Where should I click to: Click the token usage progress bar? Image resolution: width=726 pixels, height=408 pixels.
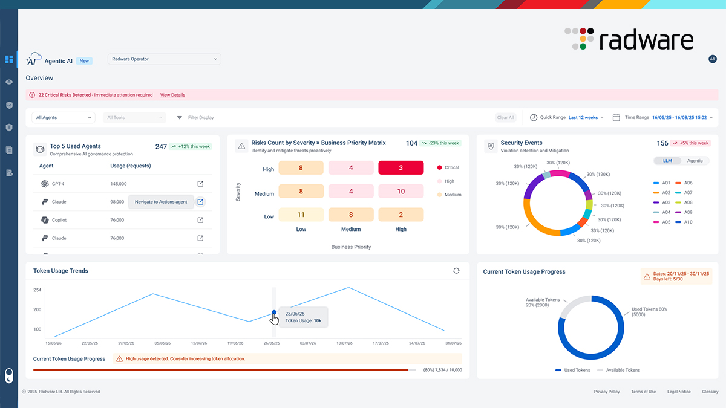pos(224,369)
